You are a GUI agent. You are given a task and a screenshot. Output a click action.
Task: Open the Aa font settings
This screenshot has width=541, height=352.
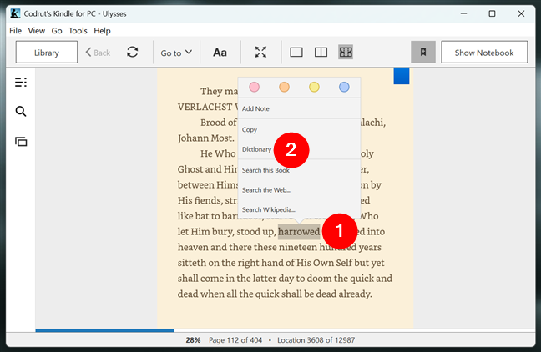pos(220,53)
